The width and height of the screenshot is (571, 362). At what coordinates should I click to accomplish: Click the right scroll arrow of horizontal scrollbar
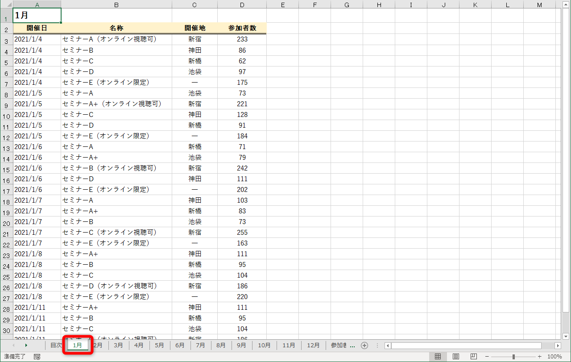tap(558, 345)
